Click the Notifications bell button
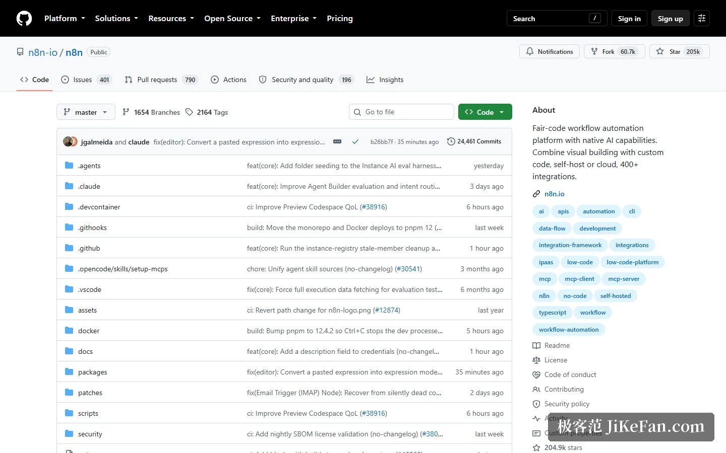The height and width of the screenshot is (453, 726). pos(549,51)
